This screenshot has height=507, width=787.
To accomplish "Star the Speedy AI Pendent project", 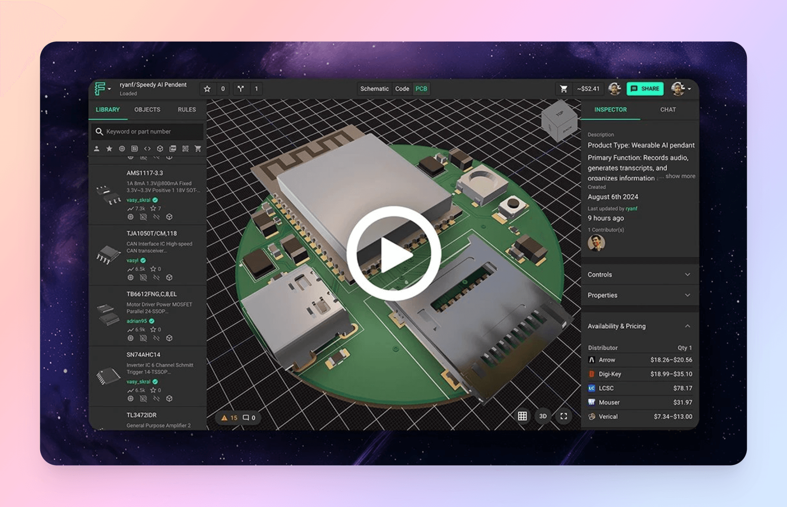I will (x=207, y=89).
